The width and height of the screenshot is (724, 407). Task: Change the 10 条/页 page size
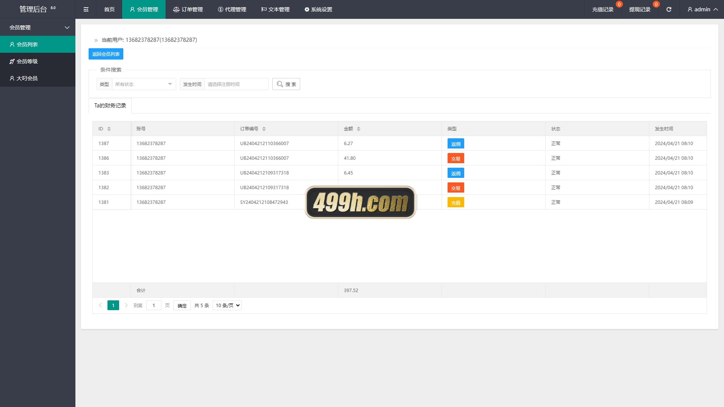point(227,305)
